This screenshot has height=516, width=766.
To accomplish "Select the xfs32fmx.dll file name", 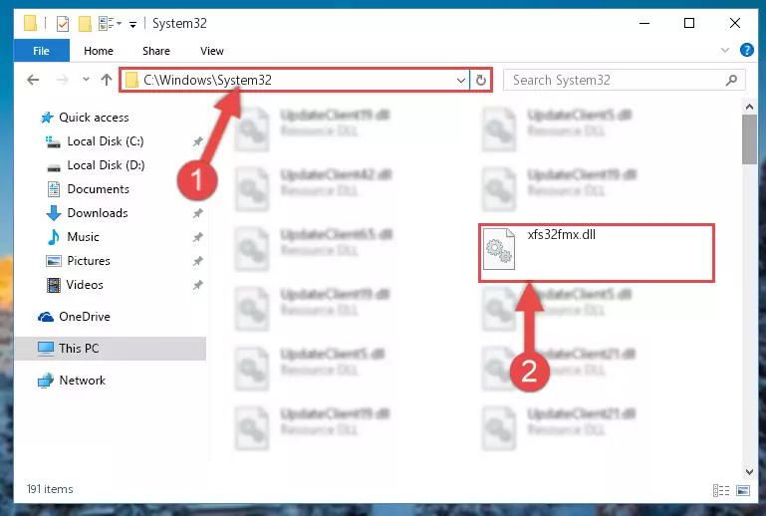I will 562,234.
